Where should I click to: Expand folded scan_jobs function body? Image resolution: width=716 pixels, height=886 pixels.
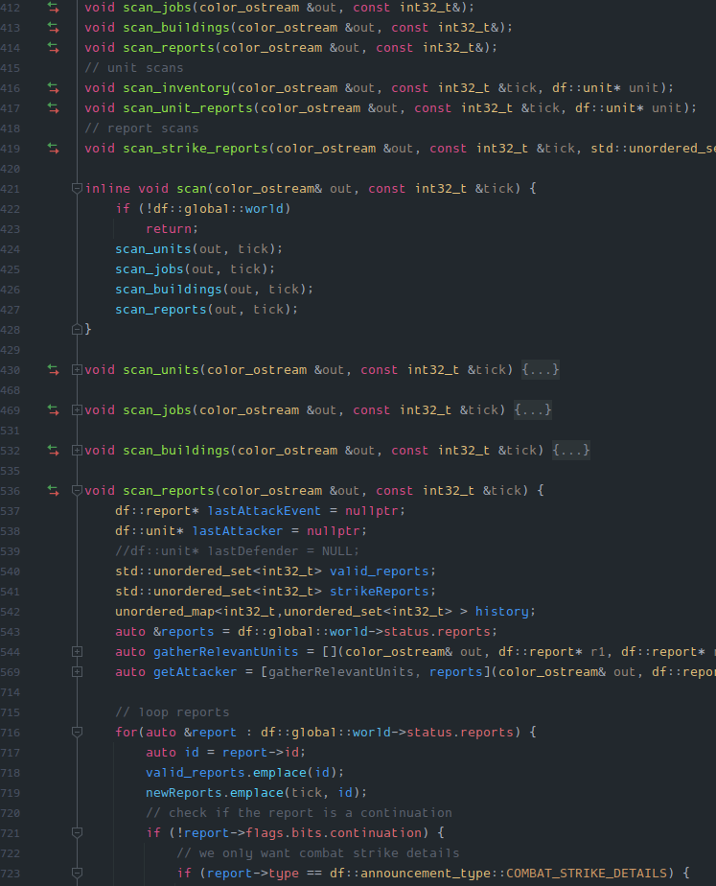point(78,409)
